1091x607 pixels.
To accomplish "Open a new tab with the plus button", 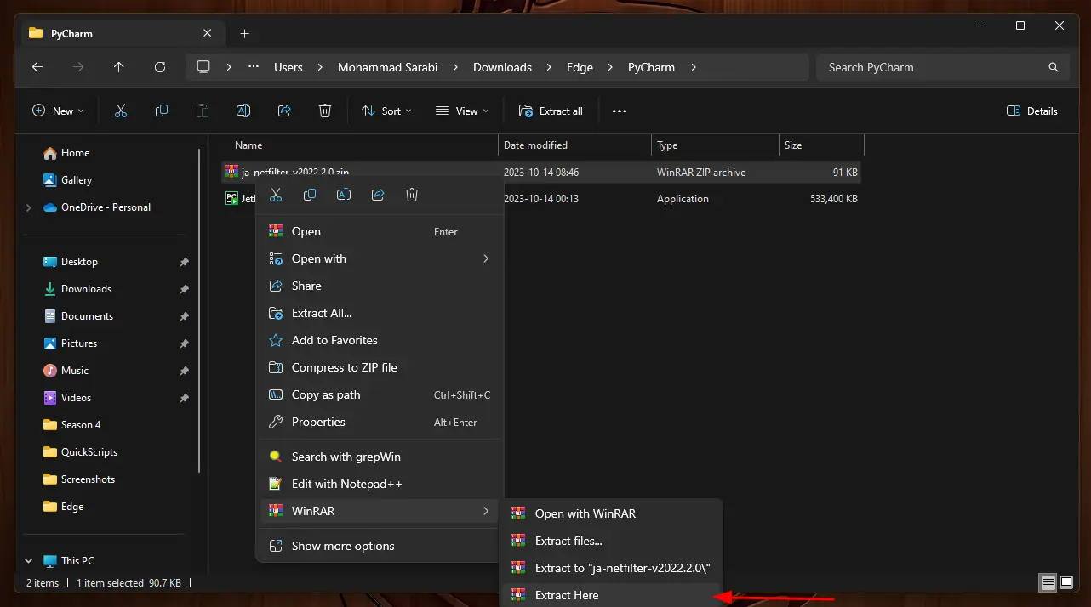I will (x=245, y=34).
